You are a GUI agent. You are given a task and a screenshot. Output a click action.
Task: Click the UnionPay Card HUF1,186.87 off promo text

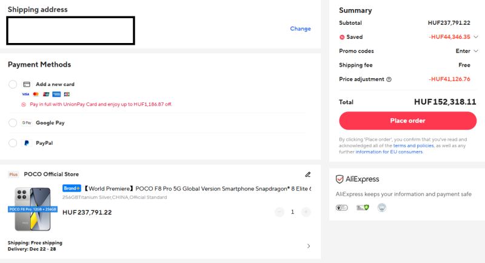[101, 104]
